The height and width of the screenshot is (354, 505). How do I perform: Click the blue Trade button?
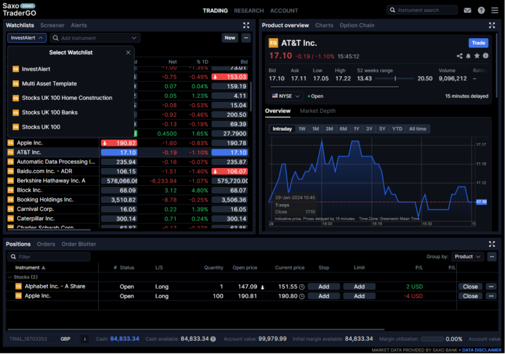coord(478,43)
